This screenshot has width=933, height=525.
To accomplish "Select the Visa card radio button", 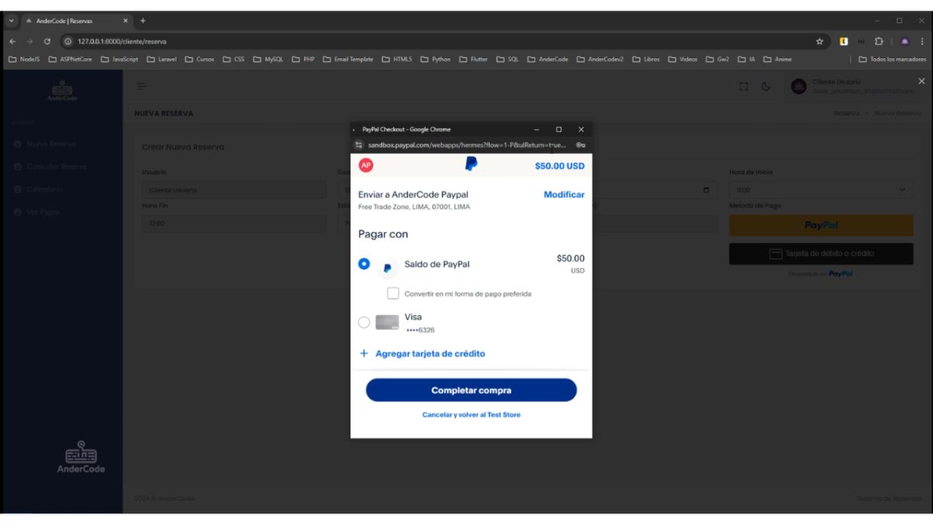I will click(x=364, y=322).
